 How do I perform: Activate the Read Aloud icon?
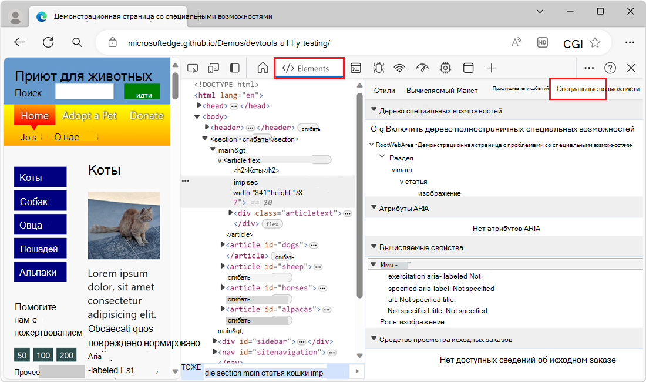click(x=517, y=42)
